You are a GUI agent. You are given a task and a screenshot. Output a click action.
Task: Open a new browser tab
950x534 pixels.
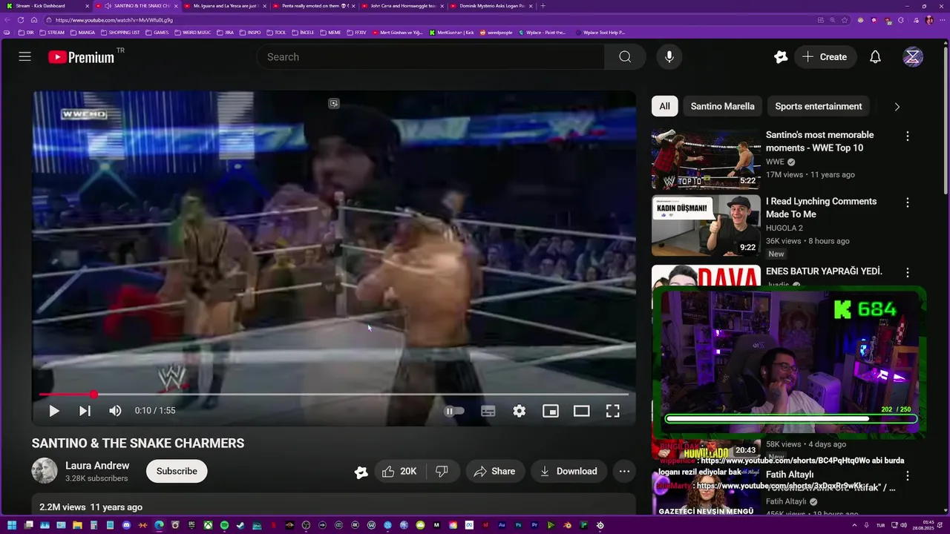coord(543,6)
